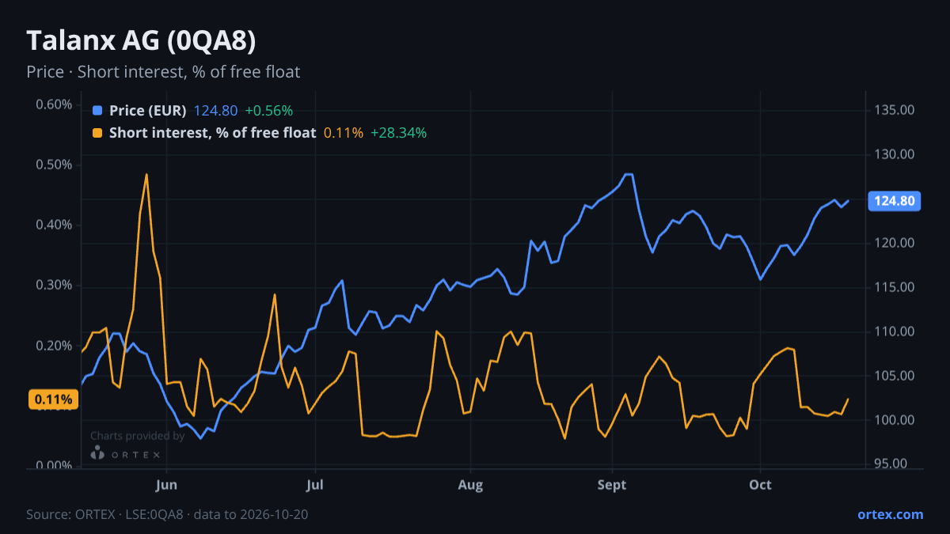Click the +0.56% price change
This screenshot has width=950, height=534.
click(268, 111)
